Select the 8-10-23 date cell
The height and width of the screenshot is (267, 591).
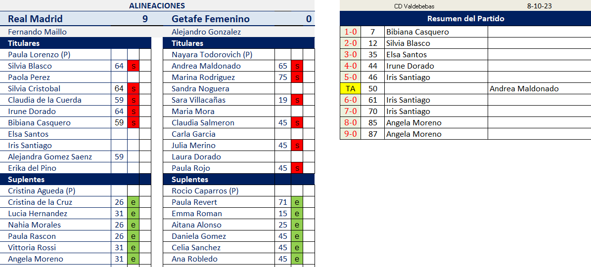point(540,5)
